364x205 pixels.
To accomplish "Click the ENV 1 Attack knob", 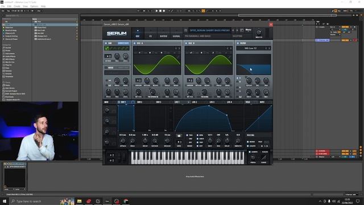I will [123, 141].
